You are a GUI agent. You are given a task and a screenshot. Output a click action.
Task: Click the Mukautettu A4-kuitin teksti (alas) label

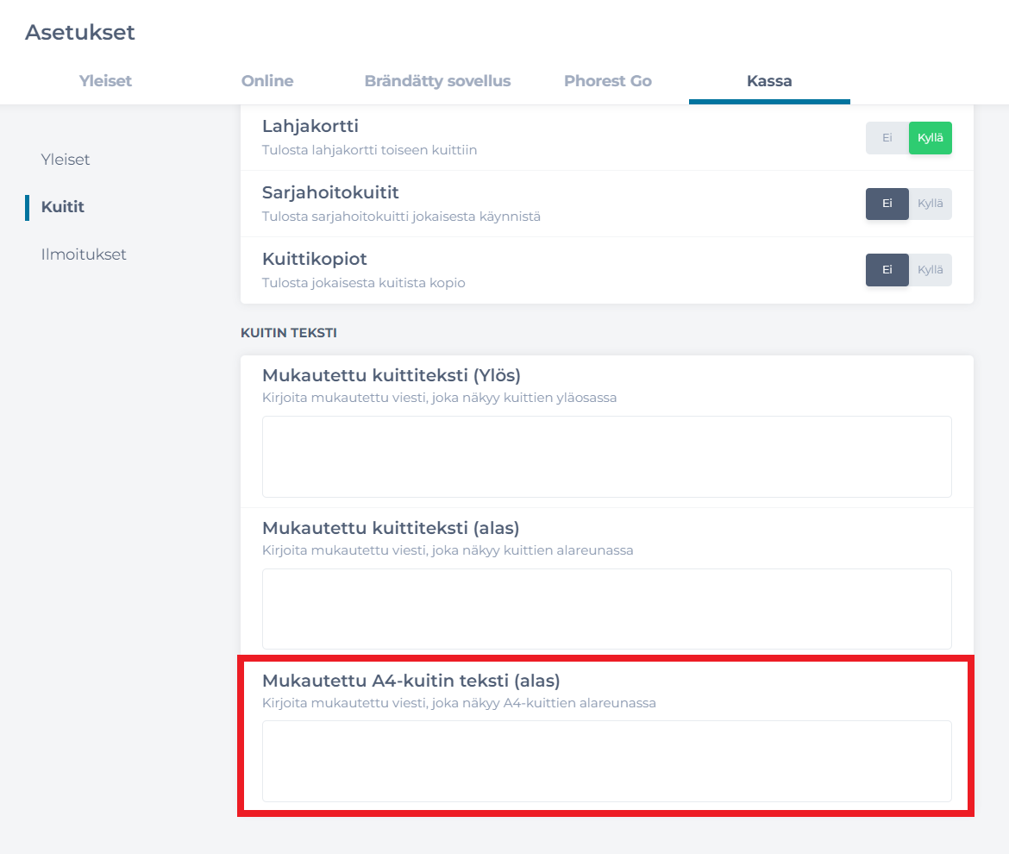[x=410, y=680]
